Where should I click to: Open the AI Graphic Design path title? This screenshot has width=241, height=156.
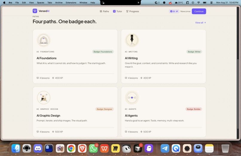pyautogui.click(x=48, y=115)
